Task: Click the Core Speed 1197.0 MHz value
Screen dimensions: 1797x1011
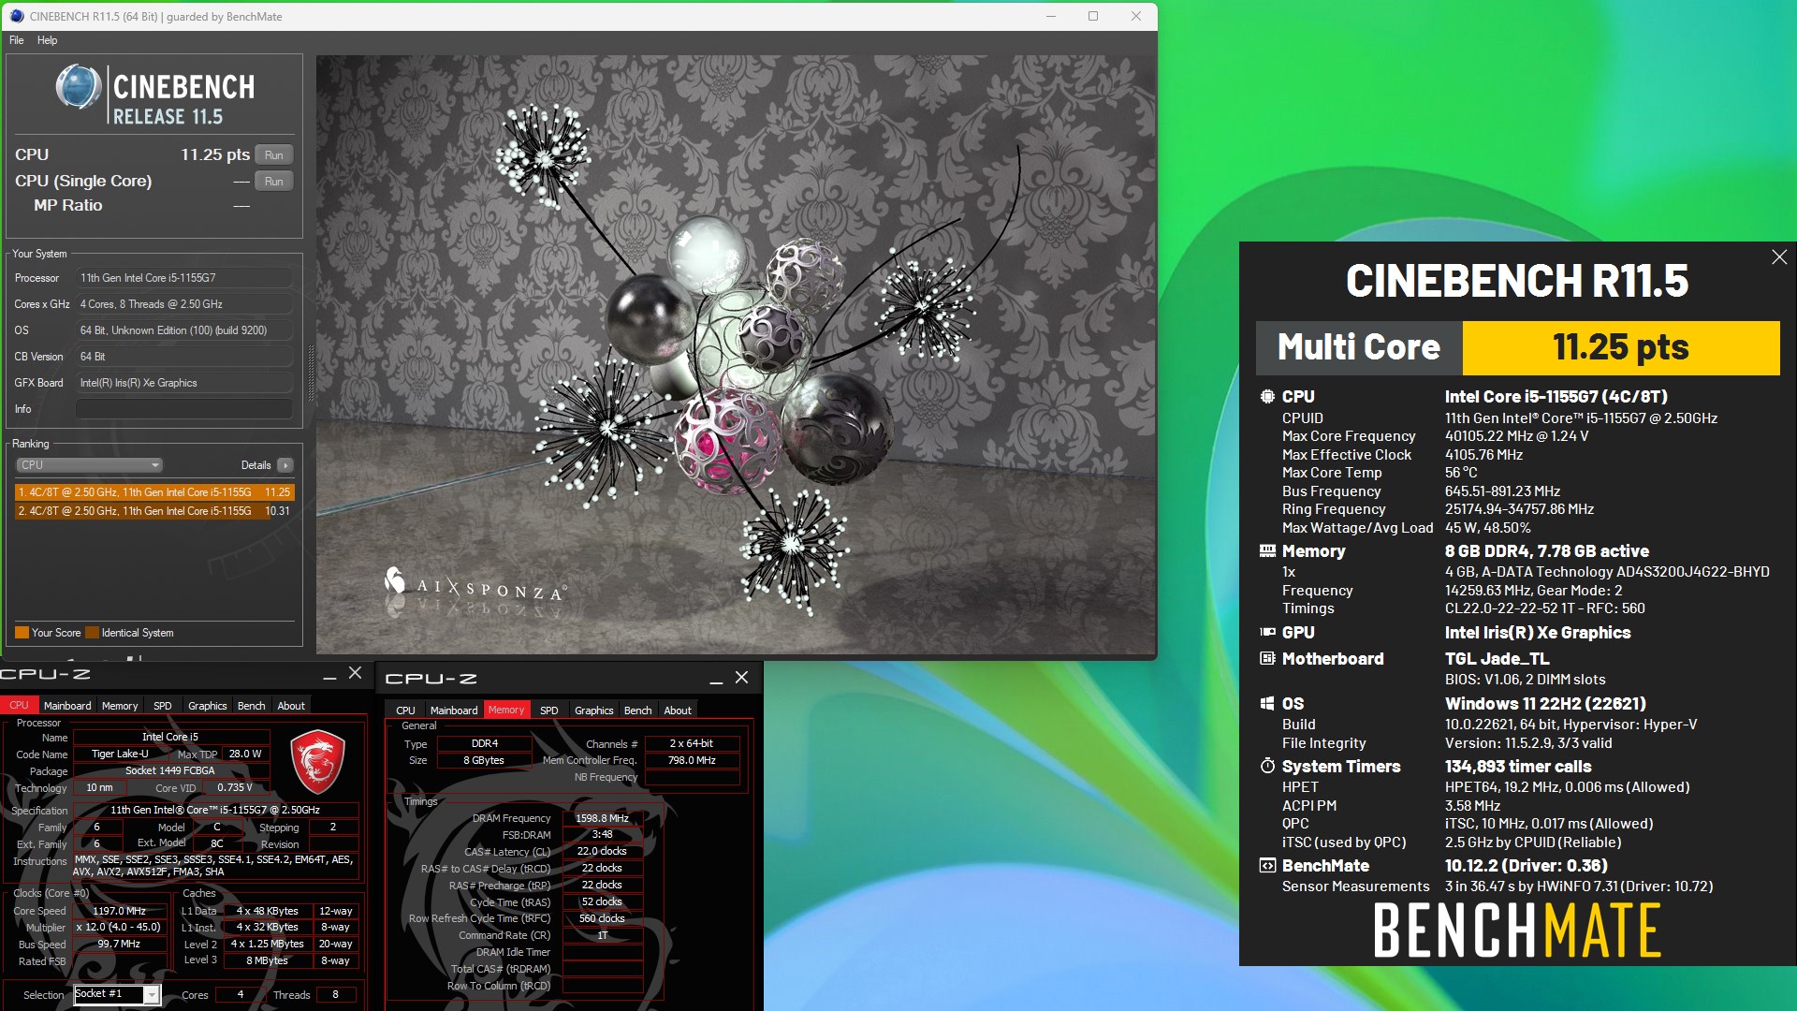Action: 120,911
